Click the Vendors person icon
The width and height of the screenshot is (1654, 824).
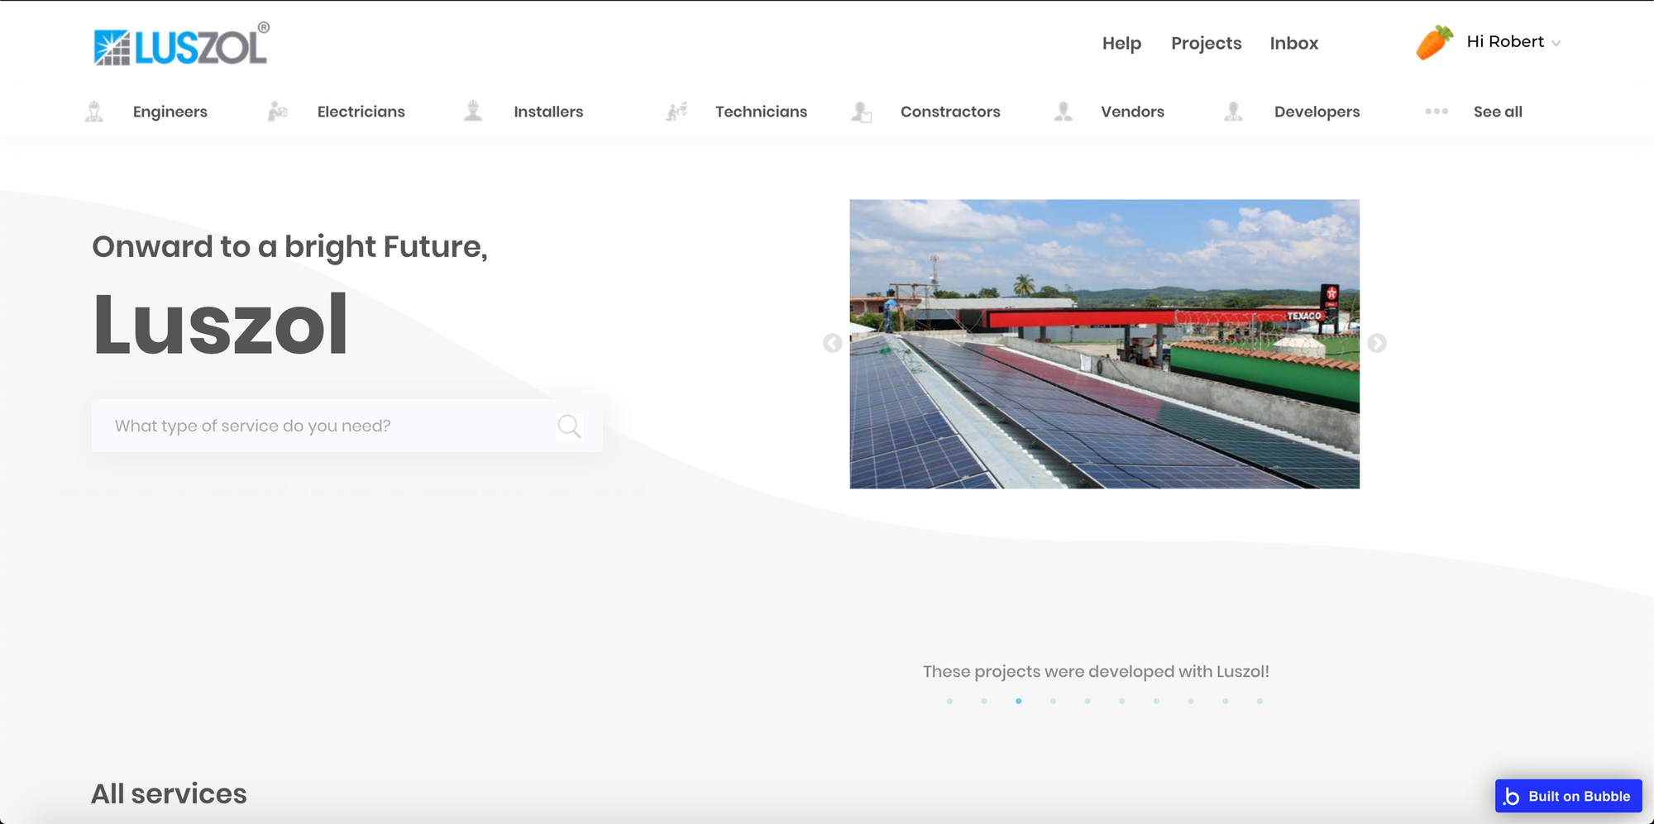1064,112
